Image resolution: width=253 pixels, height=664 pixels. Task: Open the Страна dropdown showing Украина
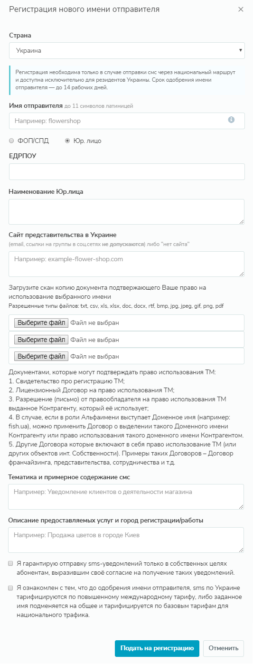[127, 50]
